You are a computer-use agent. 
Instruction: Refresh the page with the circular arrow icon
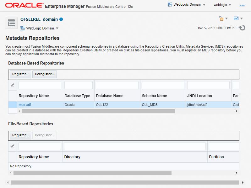pyautogui.click(x=242, y=28)
